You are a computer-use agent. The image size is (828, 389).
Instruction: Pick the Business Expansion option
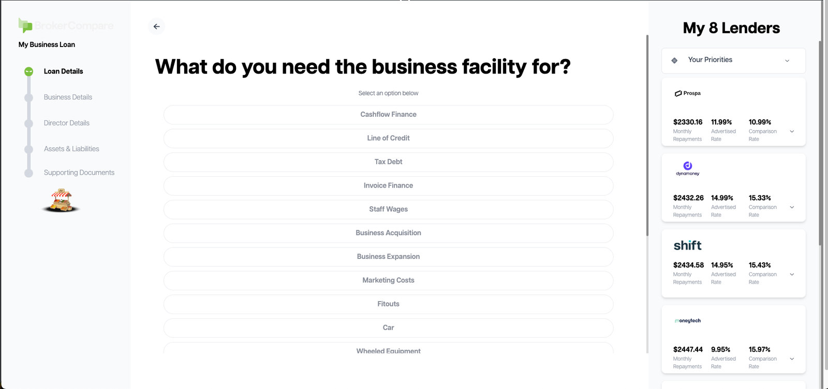[388, 257]
